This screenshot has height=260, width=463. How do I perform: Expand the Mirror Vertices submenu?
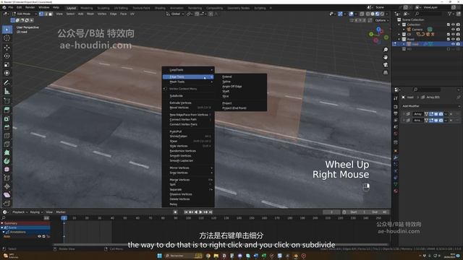[x=188, y=168]
